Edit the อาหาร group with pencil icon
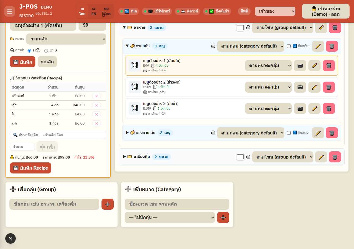 point(321,28)
